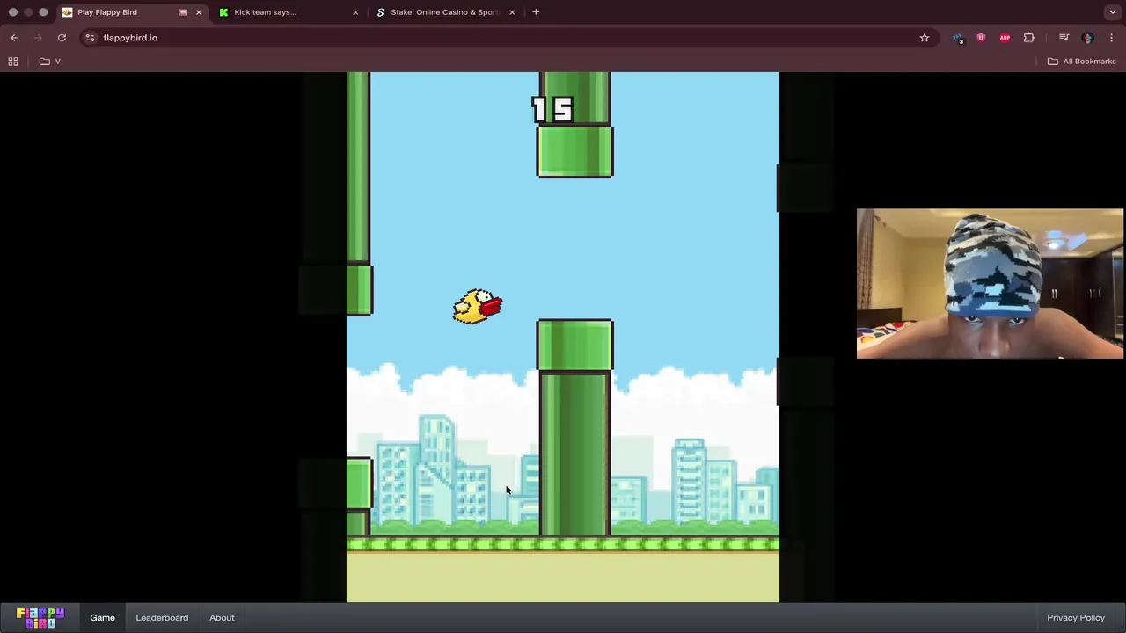Open the media controls icon
This screenshot has height=633, width=1126.
pos(1064,38)
